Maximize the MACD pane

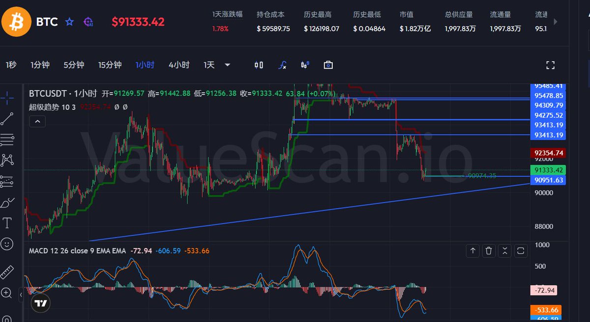[x=521, y=251]
